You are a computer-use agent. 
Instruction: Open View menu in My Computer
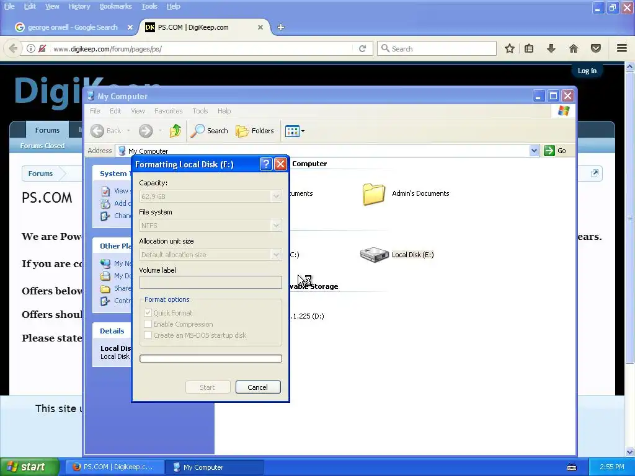click(x=138, y=111)
